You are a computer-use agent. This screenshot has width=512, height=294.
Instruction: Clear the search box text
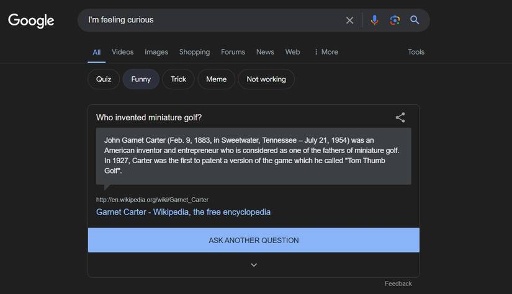(x=349, y=20)
